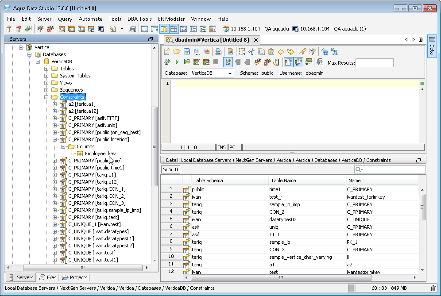Expand the Tables folder node
Image resolution: width=441 pixels, height=296 pixels.
46,69
